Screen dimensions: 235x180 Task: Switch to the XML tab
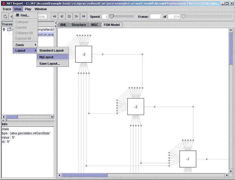click(63, 25)
